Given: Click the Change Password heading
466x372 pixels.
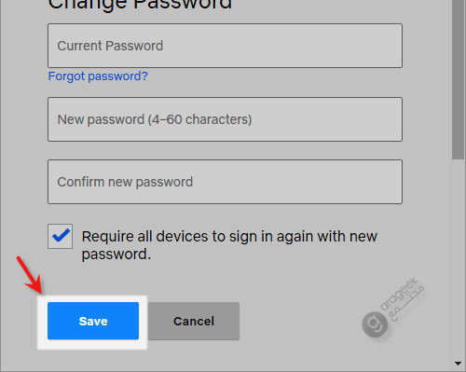Looking at the screenshot, I should pyautogui.click(x=140, y=5).
